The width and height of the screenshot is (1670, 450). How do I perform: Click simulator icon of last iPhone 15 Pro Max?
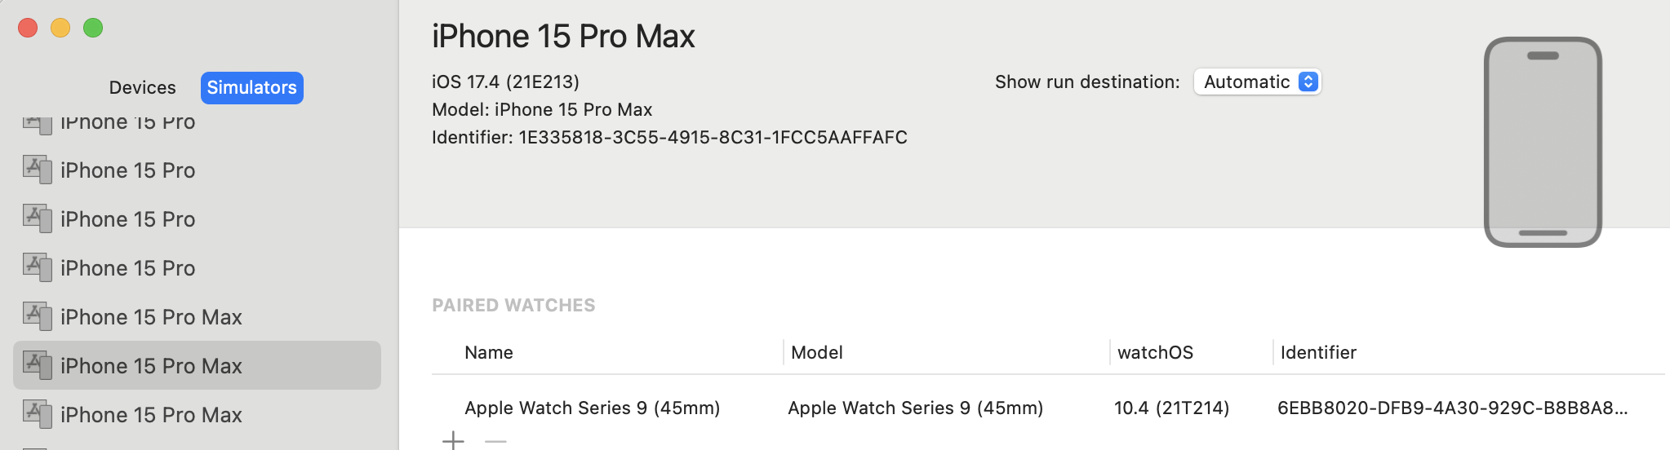(38, 413)
